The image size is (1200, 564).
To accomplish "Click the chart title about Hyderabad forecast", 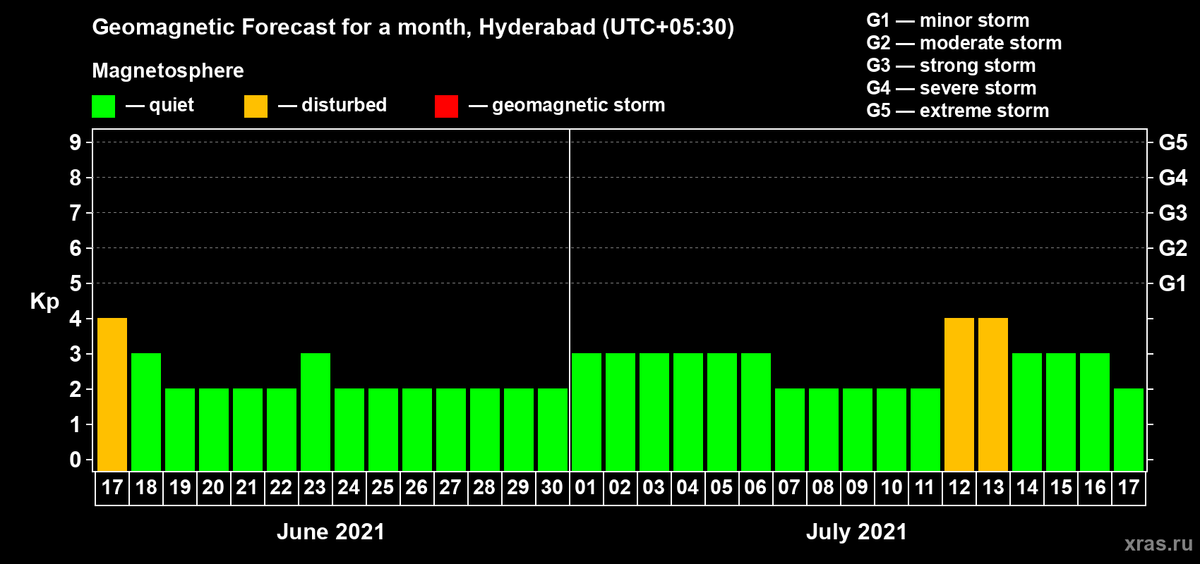I will [x=413, y=27].
